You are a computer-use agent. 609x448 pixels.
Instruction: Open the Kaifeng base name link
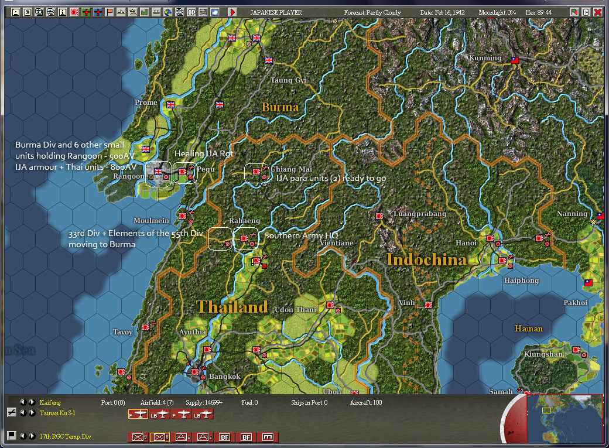pos(50,402)
